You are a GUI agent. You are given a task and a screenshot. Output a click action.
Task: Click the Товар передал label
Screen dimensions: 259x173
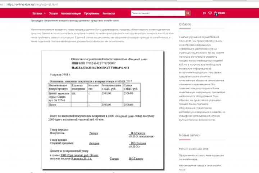coord(59,130)
